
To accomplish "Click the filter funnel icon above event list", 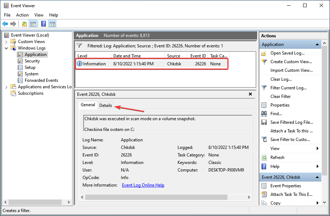I will [x=79, y=46].
